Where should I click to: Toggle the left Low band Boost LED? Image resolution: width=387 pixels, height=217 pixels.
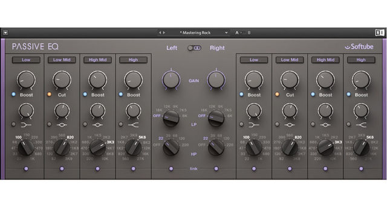tap(13, 94)
